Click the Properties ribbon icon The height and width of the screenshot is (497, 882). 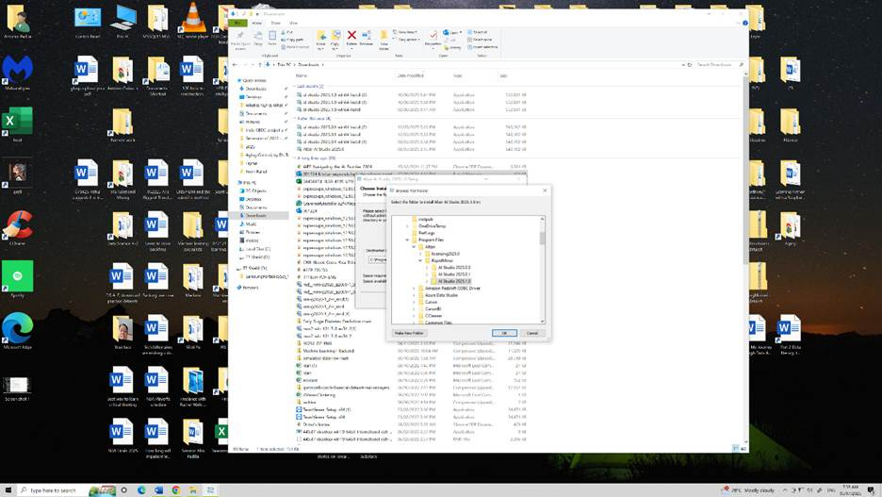433,39
